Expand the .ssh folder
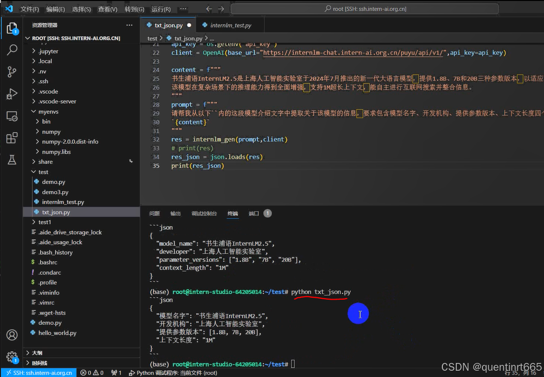Image resolution: width=544 pixels, height=377 pixels. 44,81
